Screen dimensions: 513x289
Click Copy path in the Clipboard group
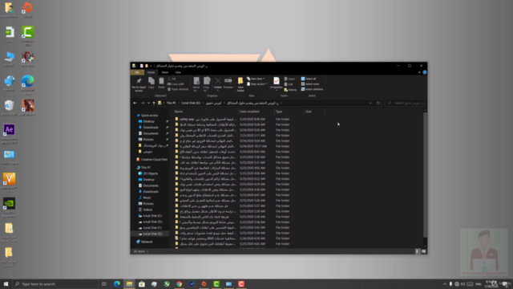[x=176, y=83]
